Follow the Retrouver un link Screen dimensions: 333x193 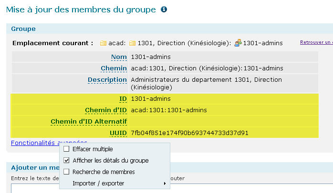point(316,42)
